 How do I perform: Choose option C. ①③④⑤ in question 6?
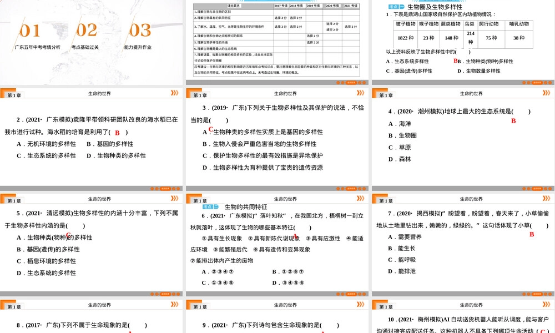pyautogui.click(x=218, y=282)
